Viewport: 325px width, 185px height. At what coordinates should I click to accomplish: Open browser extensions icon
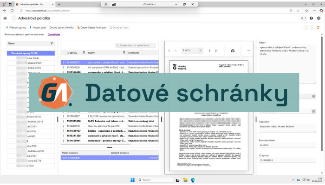tap(307, 11)
